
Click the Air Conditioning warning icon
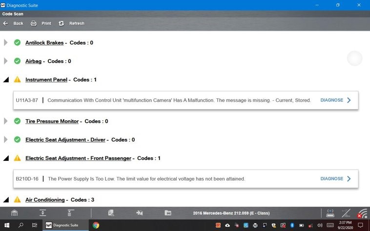[x=17, y=200]
